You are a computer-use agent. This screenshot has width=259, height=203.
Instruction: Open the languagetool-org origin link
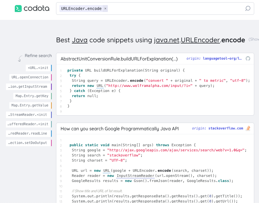click(x=222, y=58)
